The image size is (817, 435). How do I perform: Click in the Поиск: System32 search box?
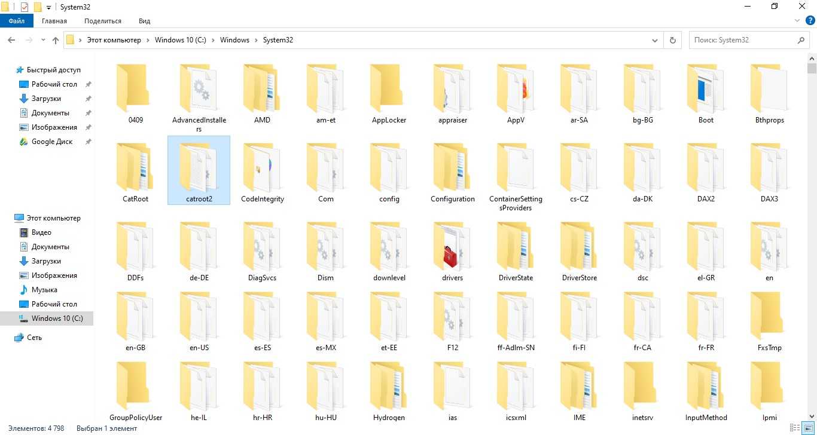(x=742, y=40)
